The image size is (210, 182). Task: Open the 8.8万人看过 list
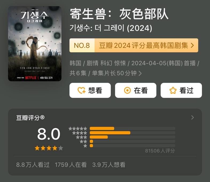point(33,165)
